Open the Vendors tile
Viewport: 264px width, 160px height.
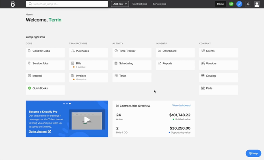(219, 65)
